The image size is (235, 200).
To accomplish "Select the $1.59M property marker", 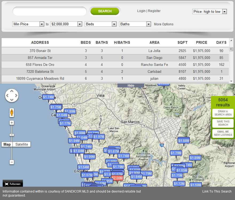I will (195, 185).
